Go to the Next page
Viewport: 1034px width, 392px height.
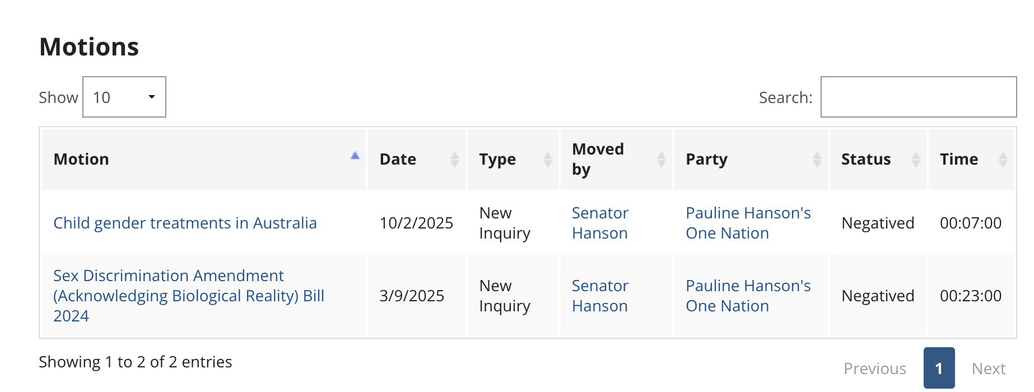pyautogui.click(x=988, y=368)
